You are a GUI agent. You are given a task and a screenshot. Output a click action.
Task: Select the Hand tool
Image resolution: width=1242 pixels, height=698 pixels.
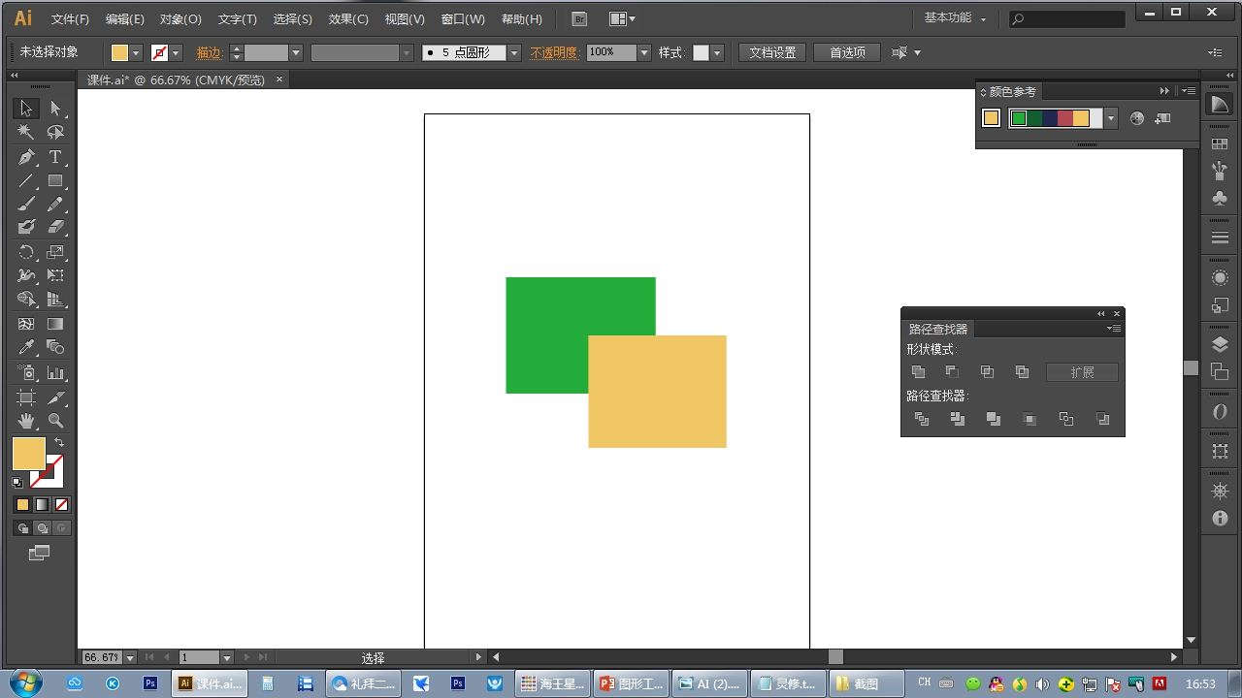tap(26, 421)
